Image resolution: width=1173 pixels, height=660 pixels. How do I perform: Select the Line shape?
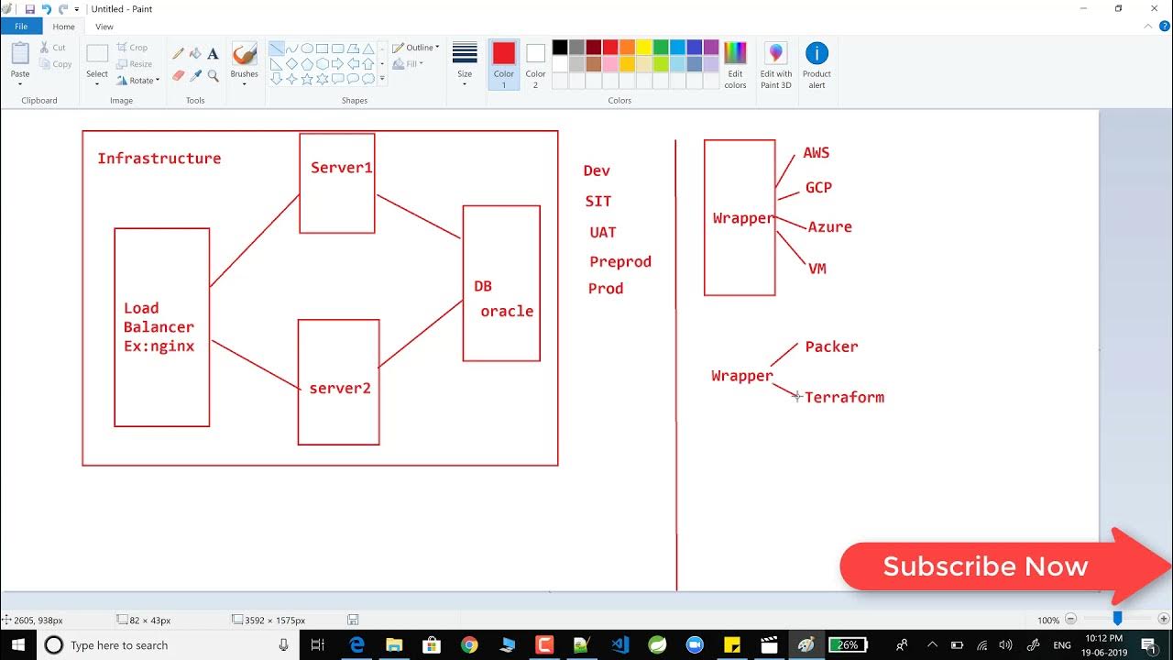[x=276, y=49]
